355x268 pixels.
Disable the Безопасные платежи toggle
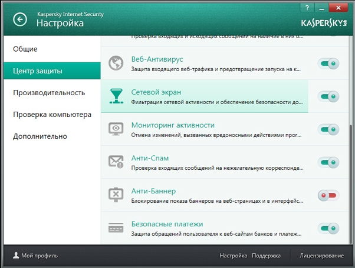coord(328,228)
